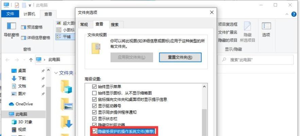Image resolution: width=300 pixels, height=136 pixels.
Task: Open the Quick Access Toolbar dropdown arrow
Action: click(x=30, y=5)
